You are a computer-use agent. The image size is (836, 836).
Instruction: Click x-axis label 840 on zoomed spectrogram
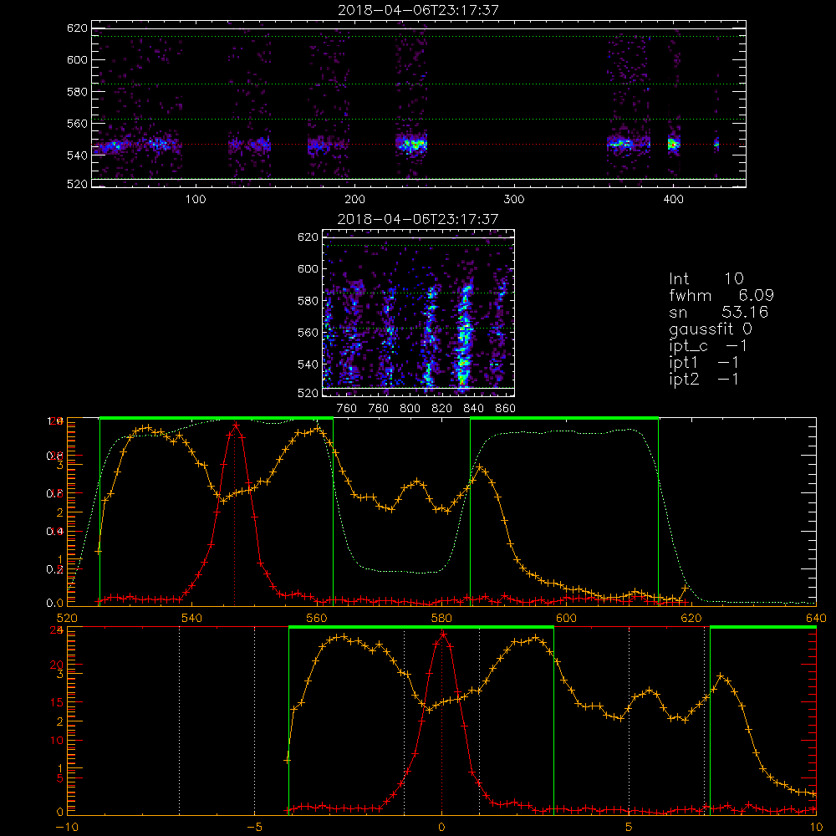tap(473, 409)
